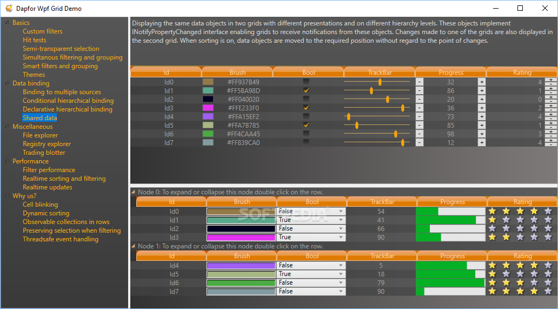Open the Themes demo
Screen dimensions: 558x309
pyautogui.click(x=34, y=74)
